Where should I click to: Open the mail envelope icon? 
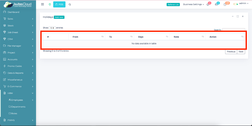[216, 5]
